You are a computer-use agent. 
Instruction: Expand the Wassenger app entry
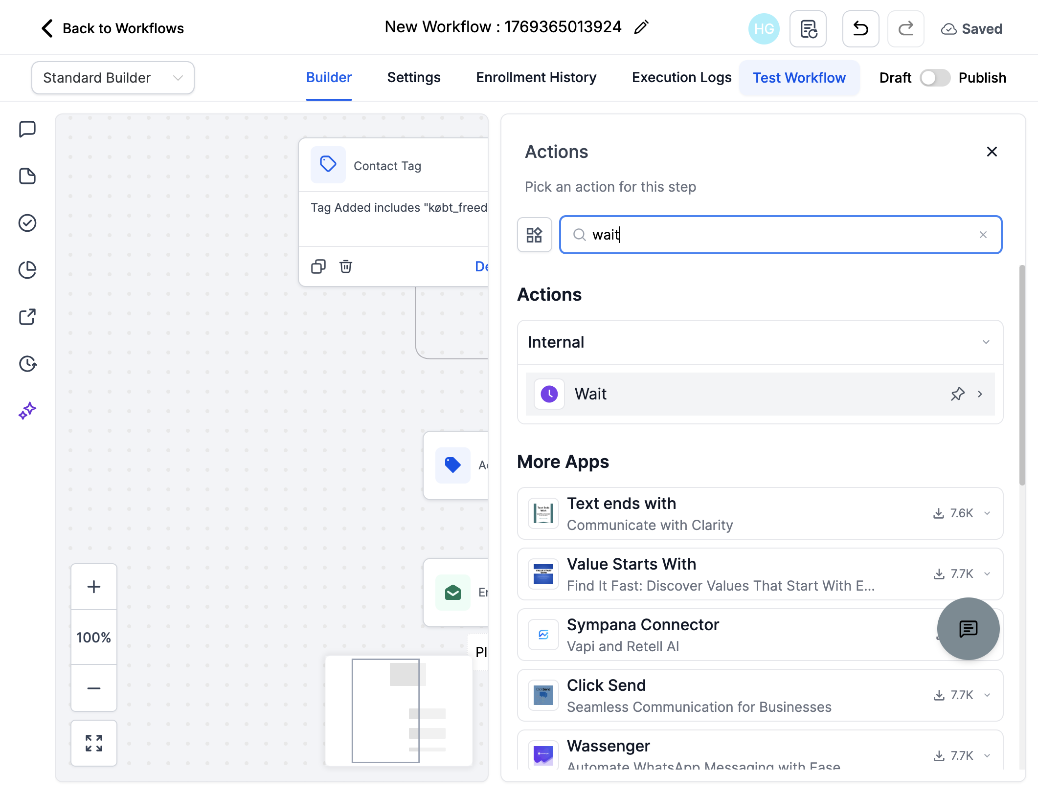987,756
